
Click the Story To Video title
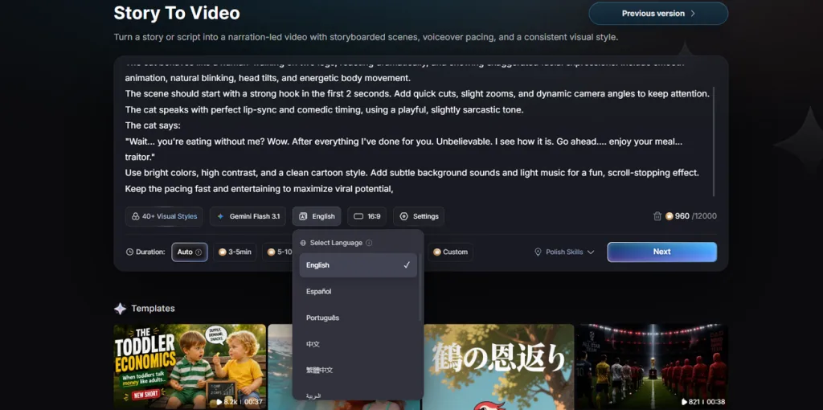pyautogui.click(x=177, y=13)
